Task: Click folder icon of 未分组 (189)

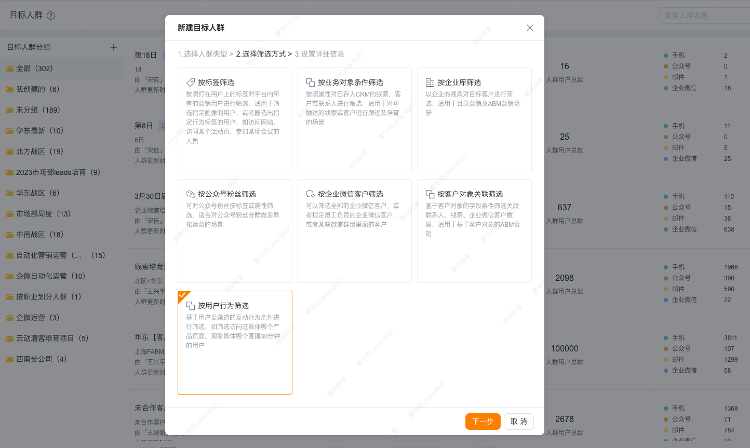Action: pyautogui.click(x=10, y=110)
